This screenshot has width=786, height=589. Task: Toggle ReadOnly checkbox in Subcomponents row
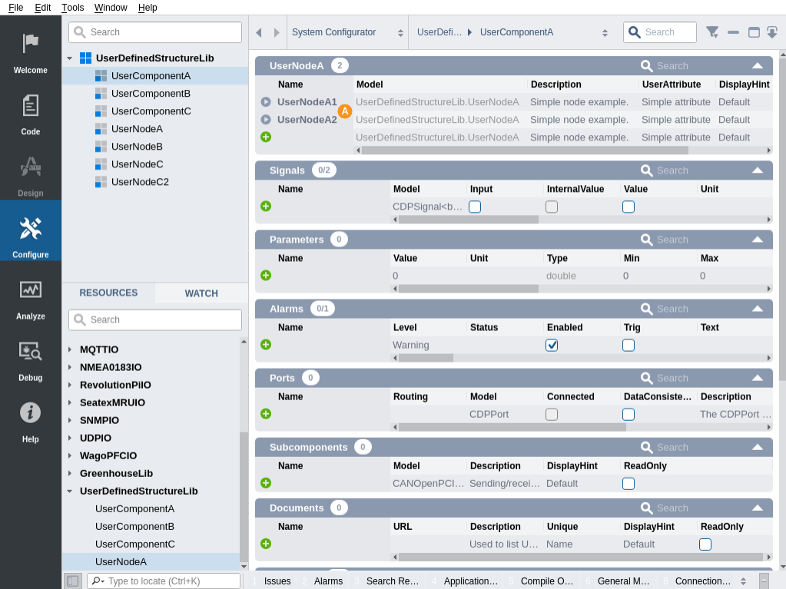pos(628,483)
